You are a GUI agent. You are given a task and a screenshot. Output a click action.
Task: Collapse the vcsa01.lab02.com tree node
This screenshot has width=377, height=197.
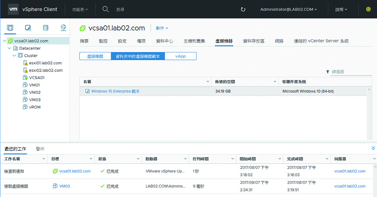[x=4, y=41]
